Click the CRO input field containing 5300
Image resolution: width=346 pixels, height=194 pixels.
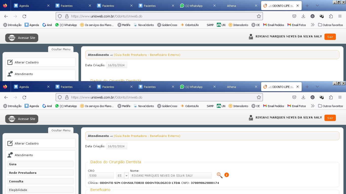[x=101, y=176]
